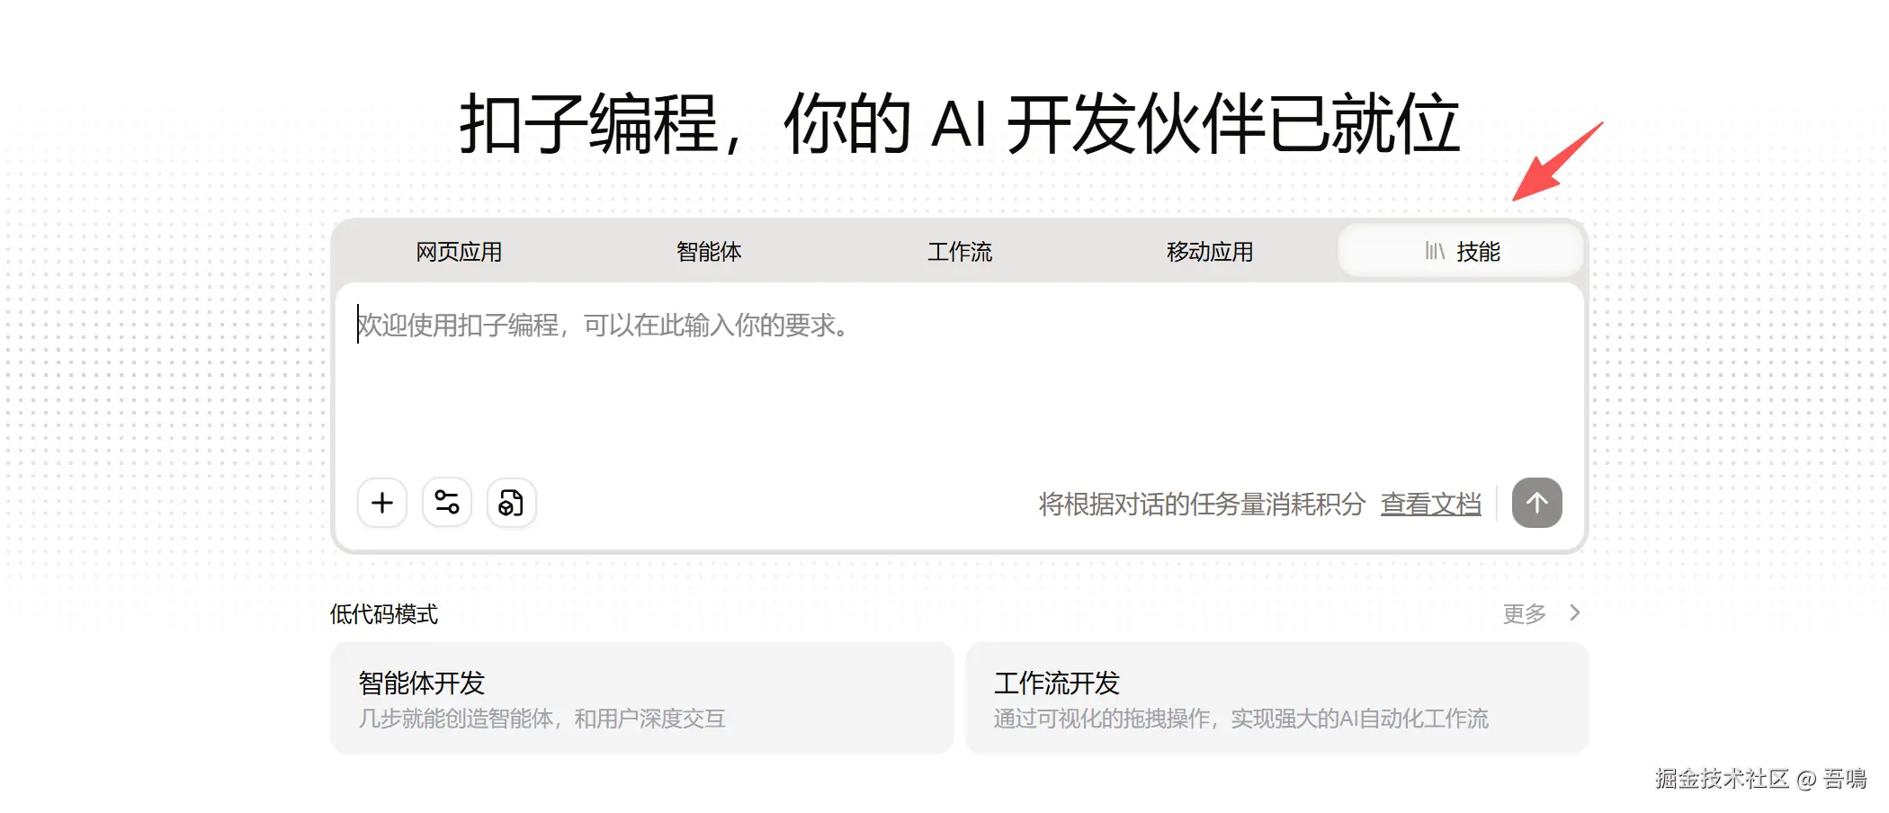Image resolution: width=1889 pixels, height=813 pixels.
Task: Select the 技能 tab
Action: click(1461, 252)
